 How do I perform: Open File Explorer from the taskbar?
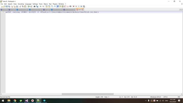pos(9,100)
